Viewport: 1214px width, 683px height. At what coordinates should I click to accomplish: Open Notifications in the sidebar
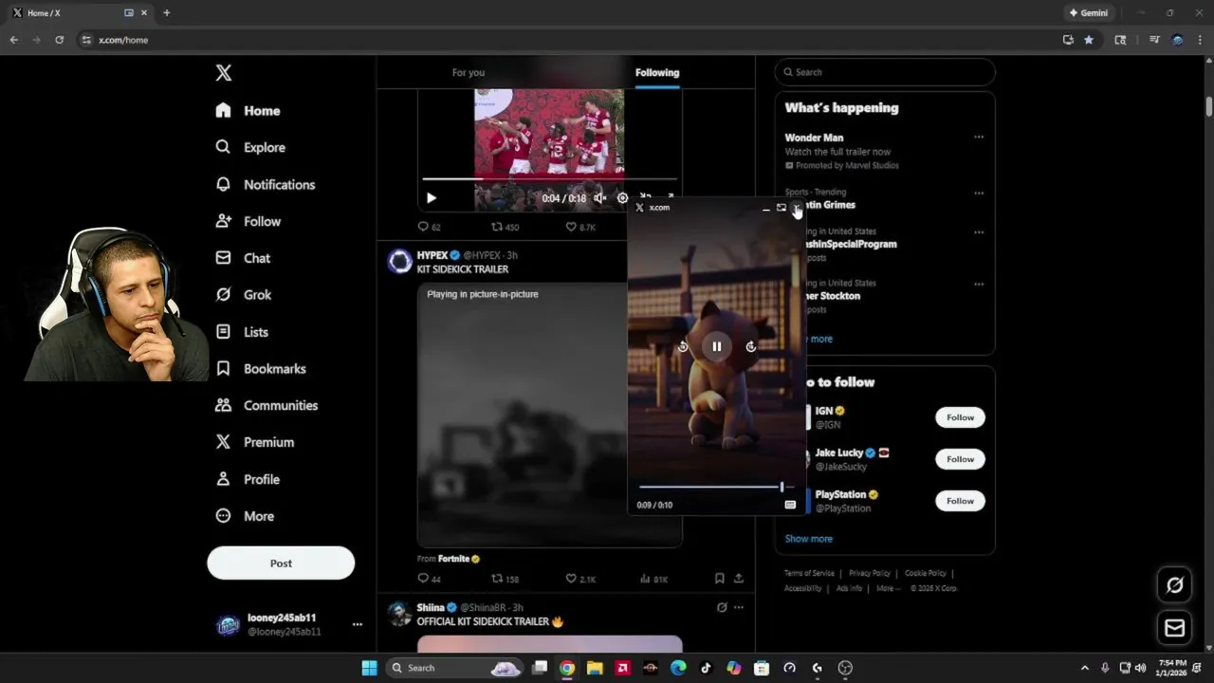pyautogui.click(x=265, y=184)
